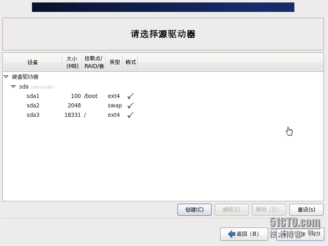Click the /boot mount point cell

pyautogui.click(x=91, y=96)
